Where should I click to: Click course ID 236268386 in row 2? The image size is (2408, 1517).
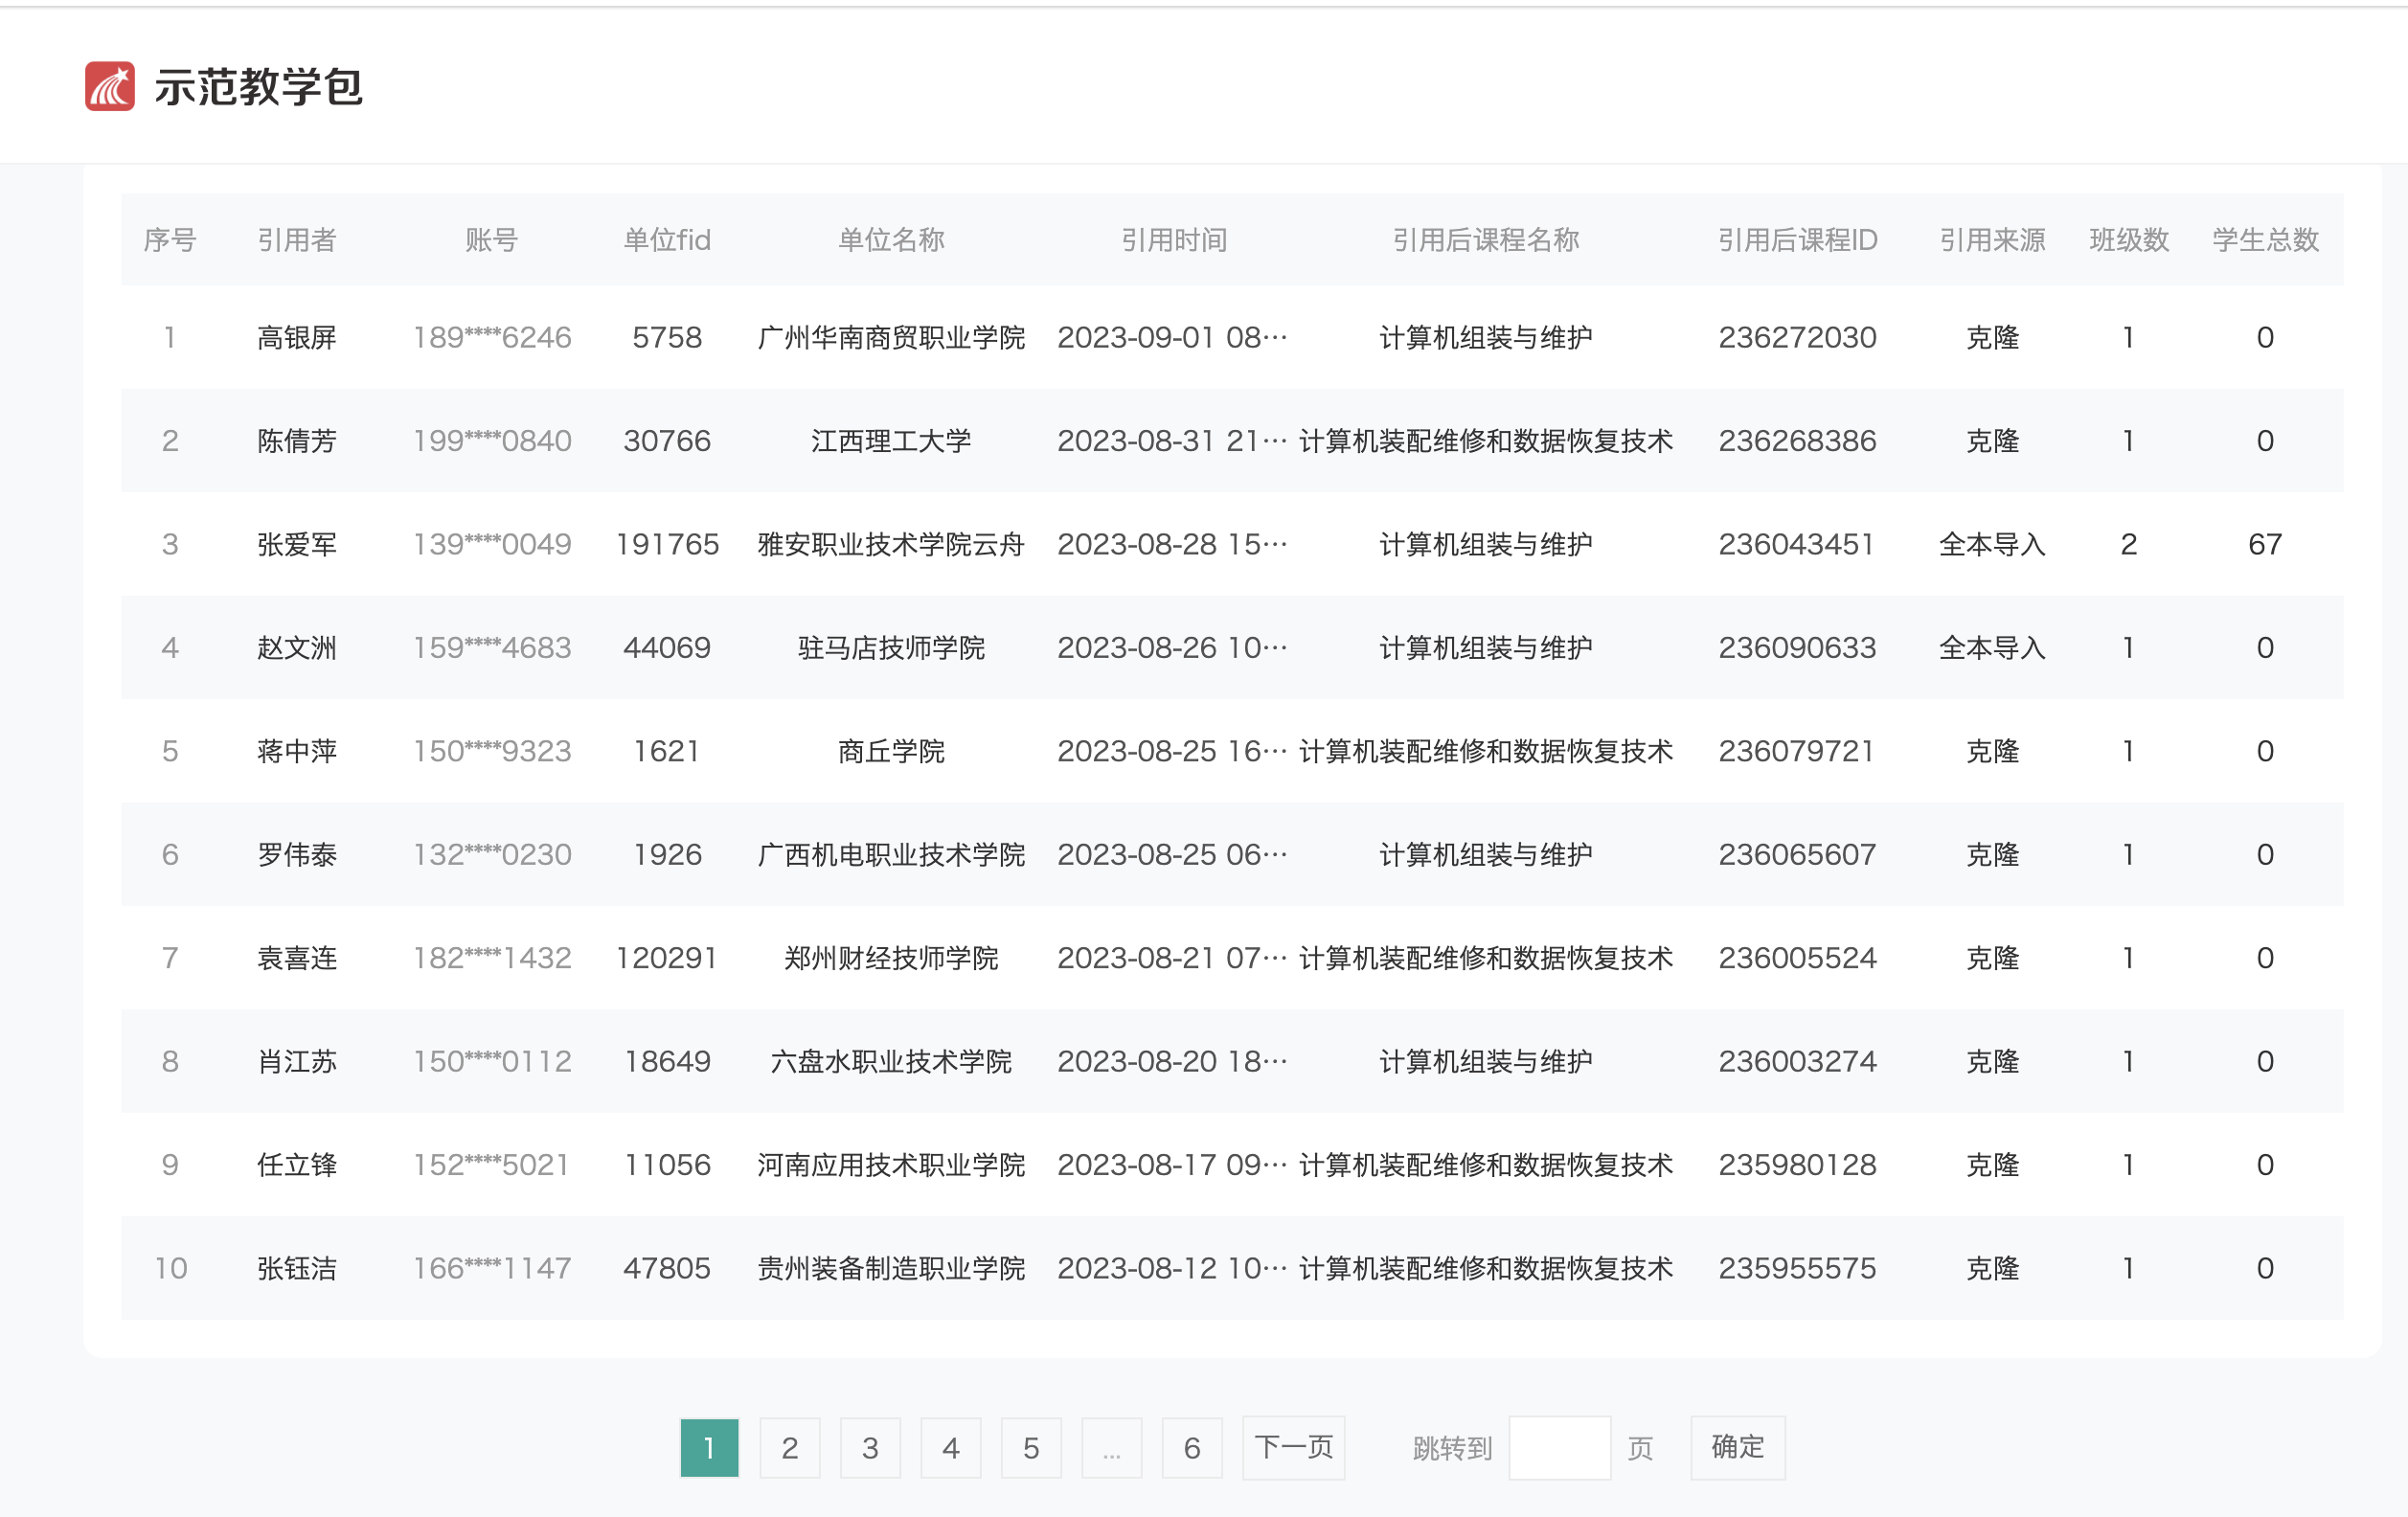1797,441
